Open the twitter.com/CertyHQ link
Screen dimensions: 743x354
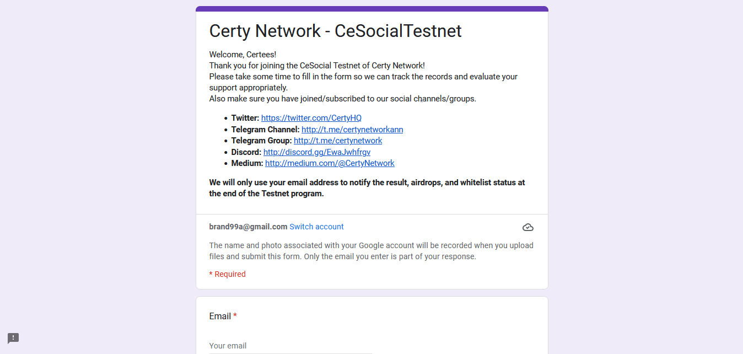coord(311,118)
